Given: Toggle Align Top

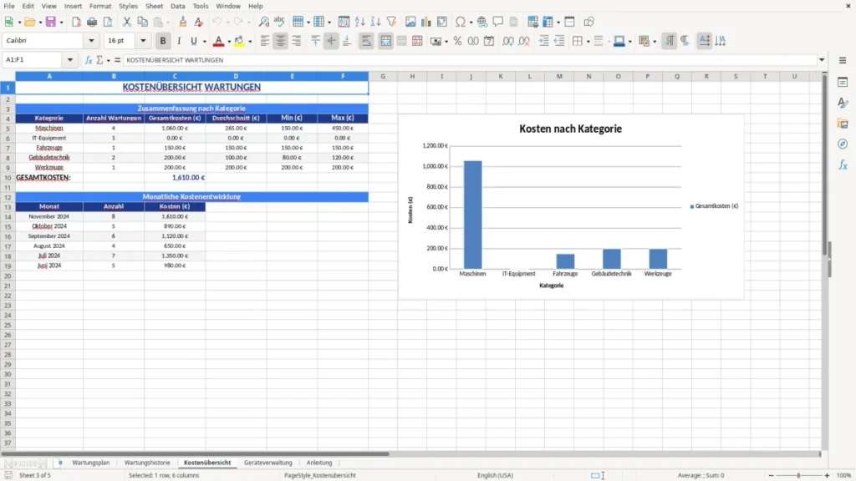Looking at the screenshot, I should coord(315,41).
